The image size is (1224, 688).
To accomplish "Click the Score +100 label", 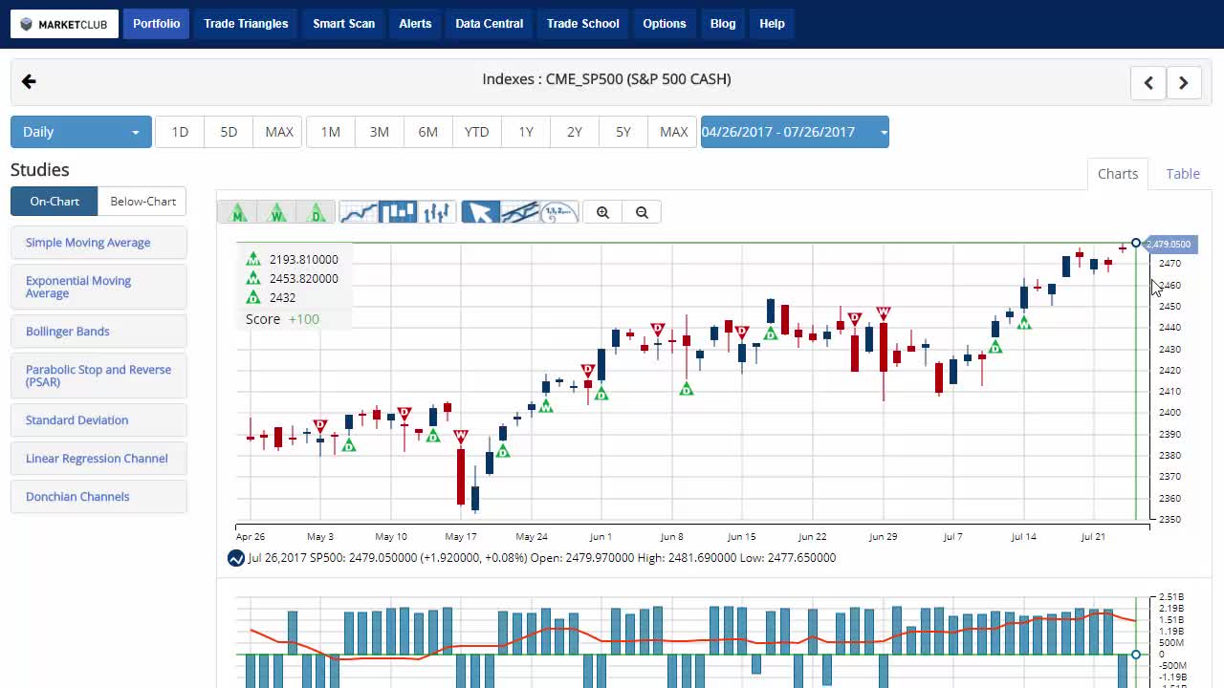I will coord(283,319).
